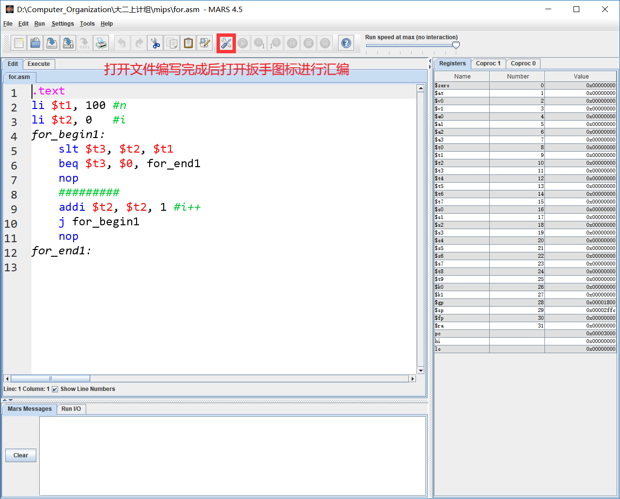Click the Save As toolbar icon
The height and width of the screenshot is (499, 620).
[x=68, y=43]
